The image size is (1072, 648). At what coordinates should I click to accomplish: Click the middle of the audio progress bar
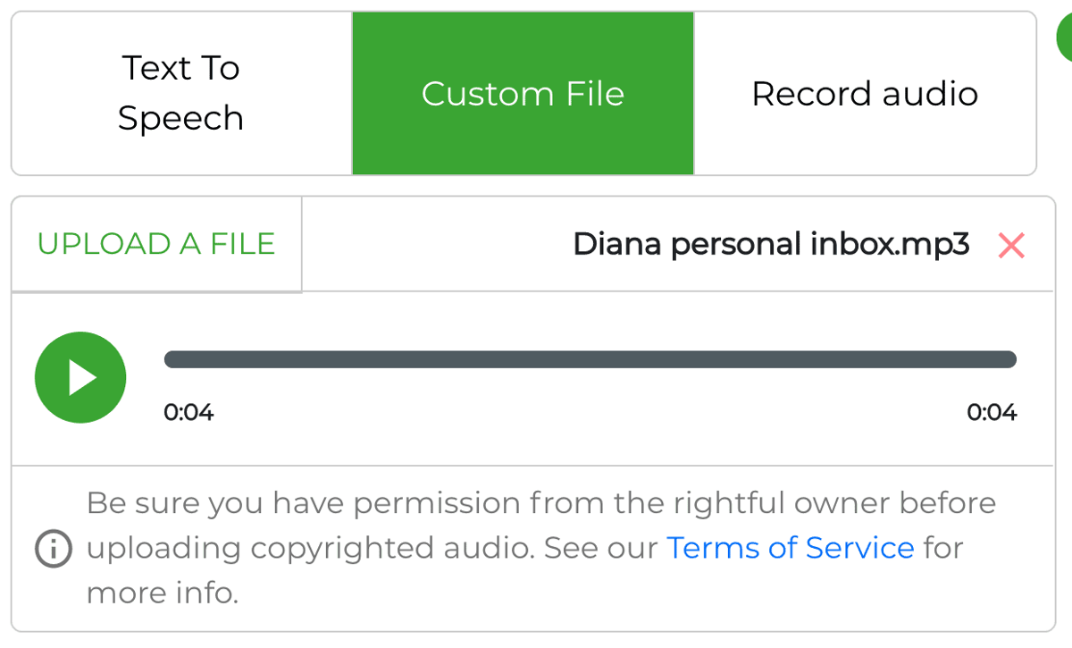coord(590,359)
